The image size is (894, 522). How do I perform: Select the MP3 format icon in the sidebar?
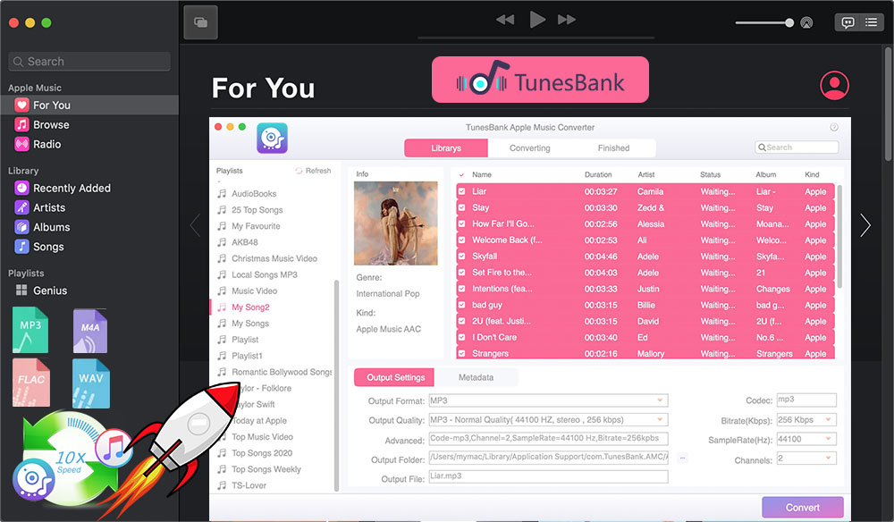(30, 330)
